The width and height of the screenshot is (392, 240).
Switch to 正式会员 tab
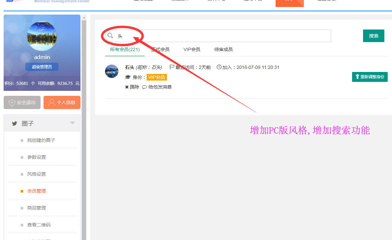(x=160, y=49)
